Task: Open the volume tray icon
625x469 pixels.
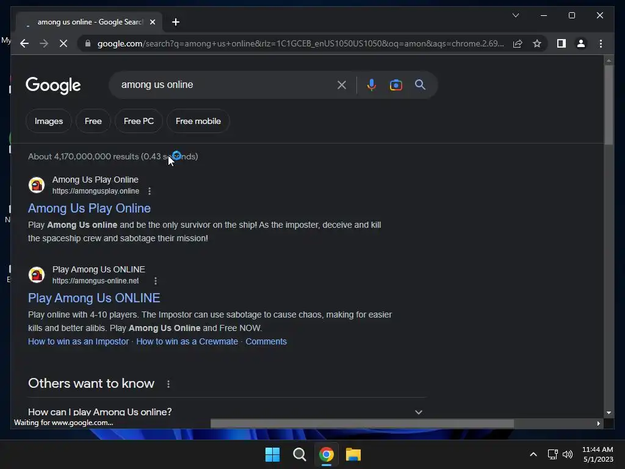Action: tap(567, 454)
